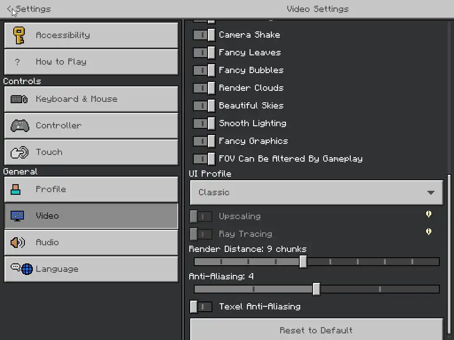Go back using the Settings chevron

tap(10, 9)
